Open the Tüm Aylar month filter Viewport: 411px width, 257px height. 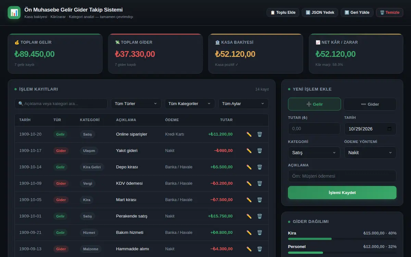tap(244, 103)
